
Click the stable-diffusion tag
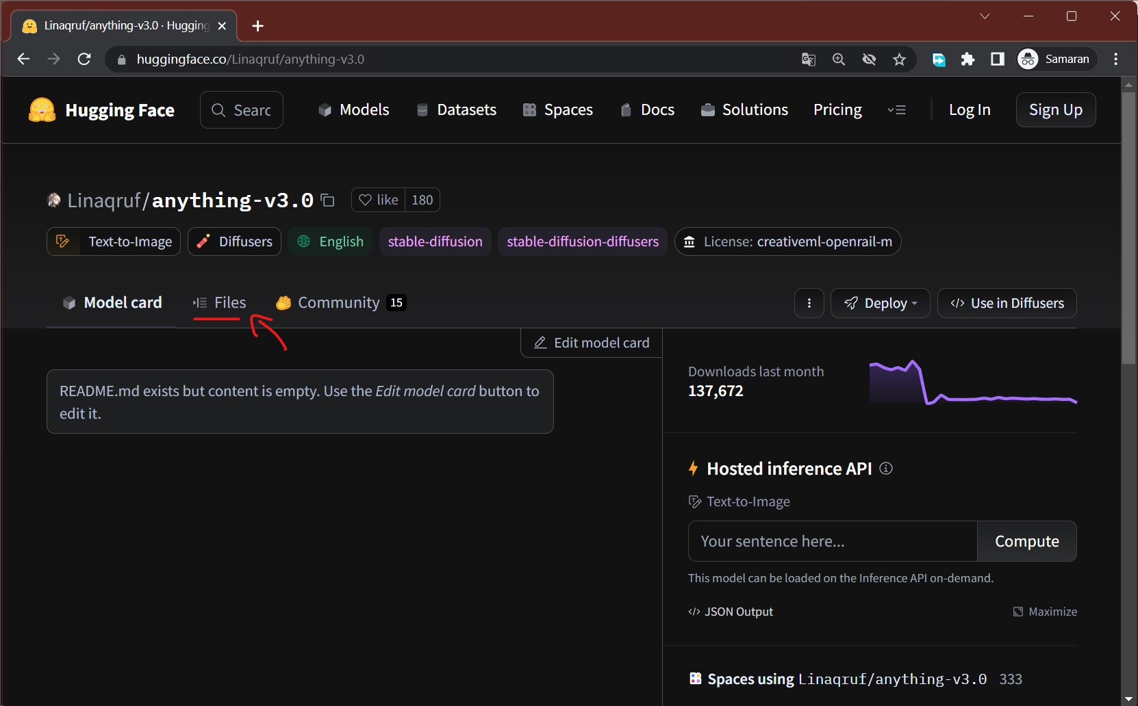[x=435, y=241]
